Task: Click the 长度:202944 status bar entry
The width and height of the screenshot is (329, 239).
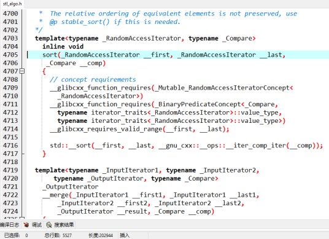Action: pyautogui.click(x=101, y=235)
